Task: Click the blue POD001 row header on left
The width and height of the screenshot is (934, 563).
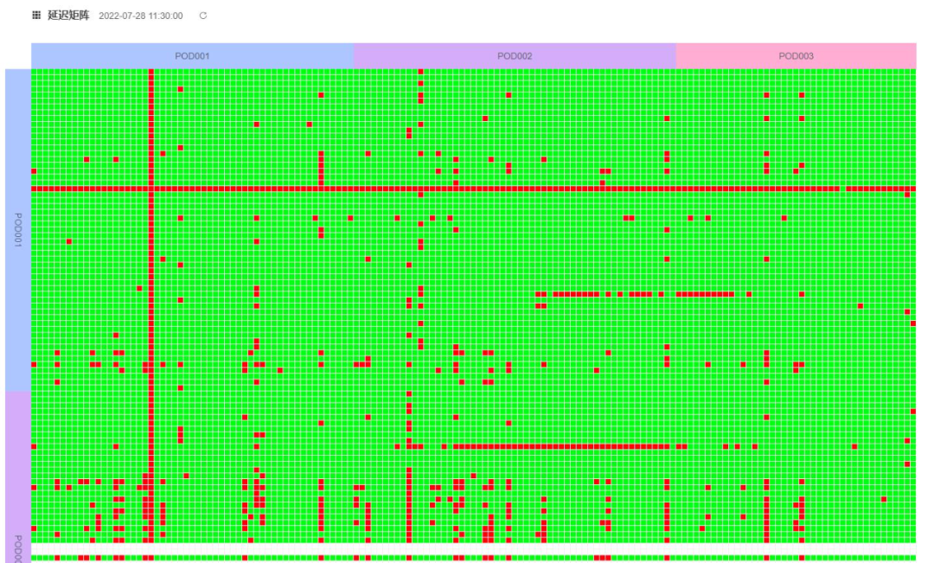Action: pos(17,229)
